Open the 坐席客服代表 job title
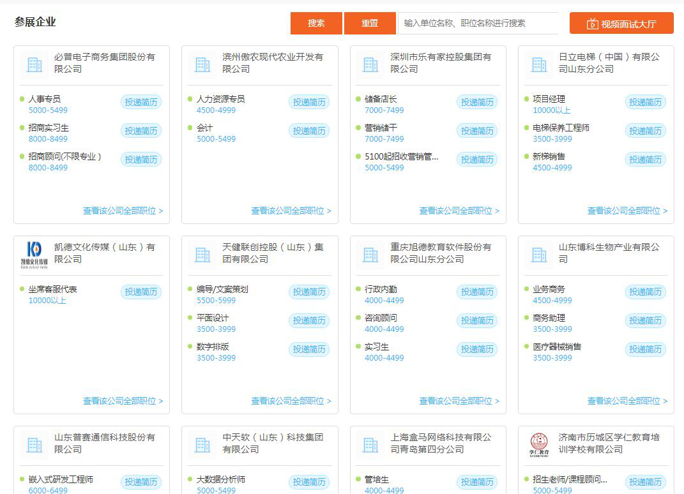 [53, 289]
